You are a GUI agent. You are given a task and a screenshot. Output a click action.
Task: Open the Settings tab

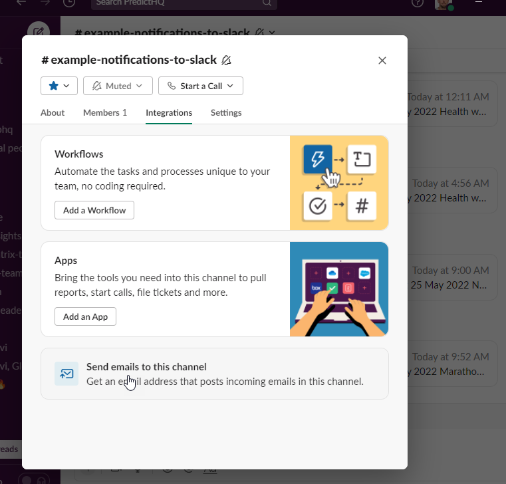click(226, 112)
